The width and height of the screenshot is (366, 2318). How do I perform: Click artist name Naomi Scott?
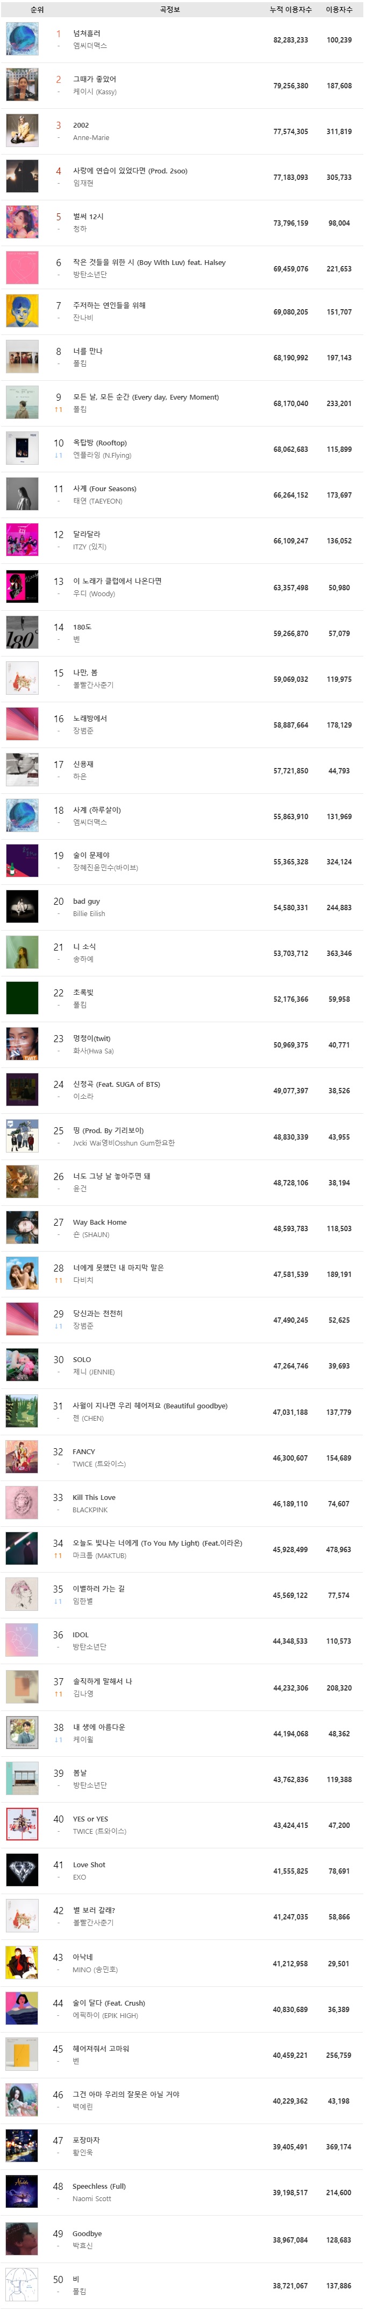tap(91, 2198)
